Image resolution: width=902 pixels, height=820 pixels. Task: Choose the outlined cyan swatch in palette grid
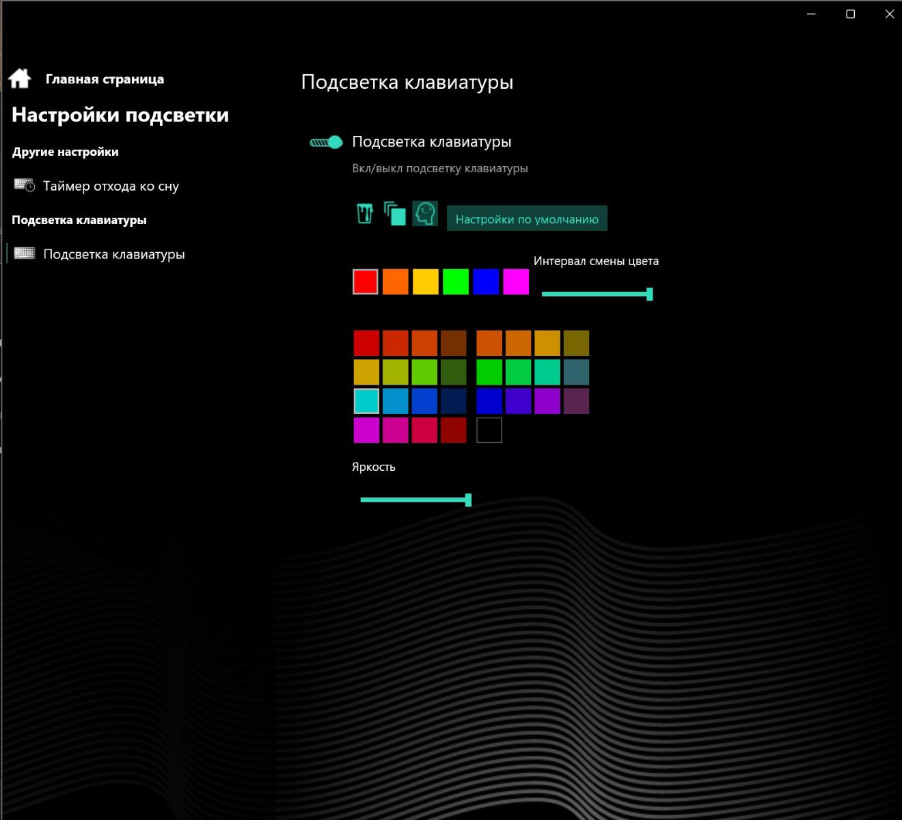tap(366, 401)
